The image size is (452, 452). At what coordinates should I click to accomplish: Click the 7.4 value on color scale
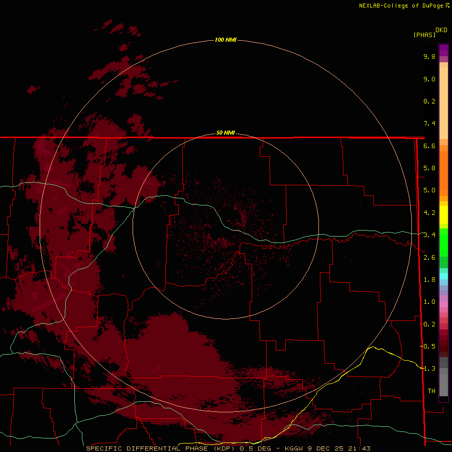tap(429, 124)
